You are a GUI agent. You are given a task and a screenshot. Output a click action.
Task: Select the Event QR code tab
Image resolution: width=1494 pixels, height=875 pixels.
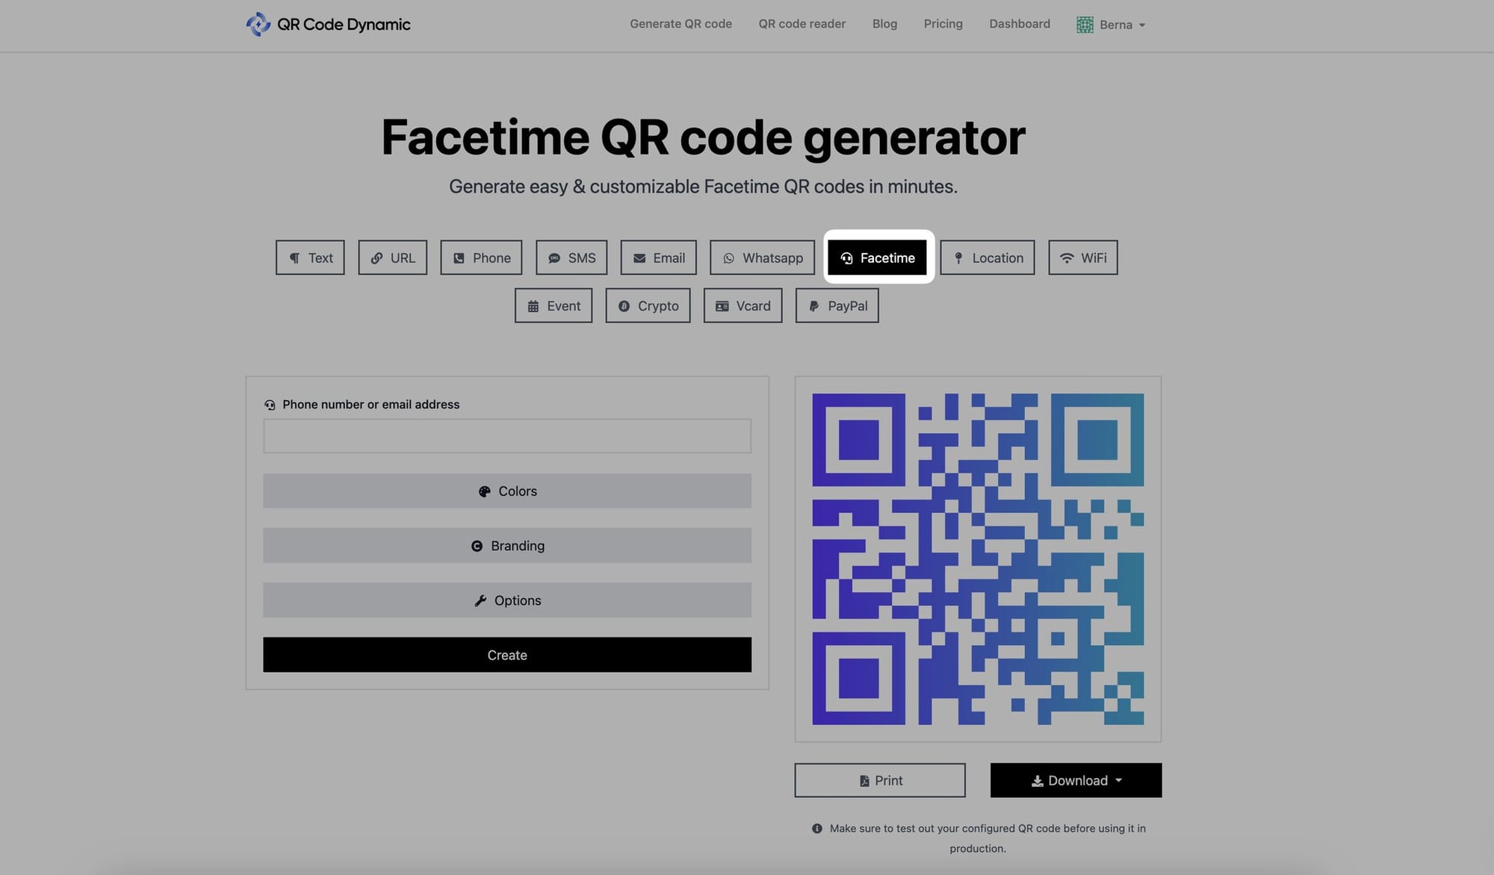pyautogui.click(x=554, y=305)
